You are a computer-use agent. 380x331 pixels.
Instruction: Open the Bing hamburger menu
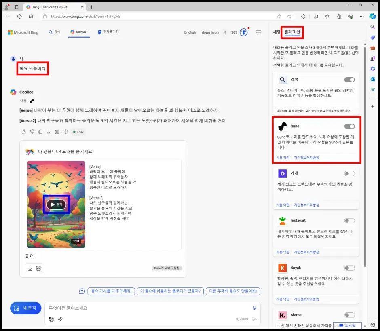pos(259,32)
